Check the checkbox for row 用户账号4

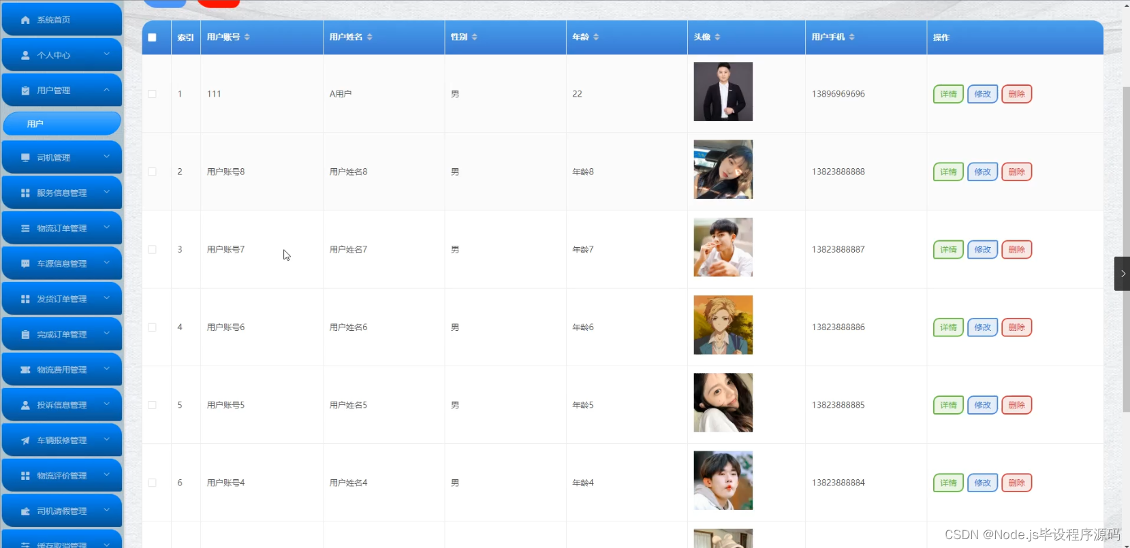coord(152,483)
